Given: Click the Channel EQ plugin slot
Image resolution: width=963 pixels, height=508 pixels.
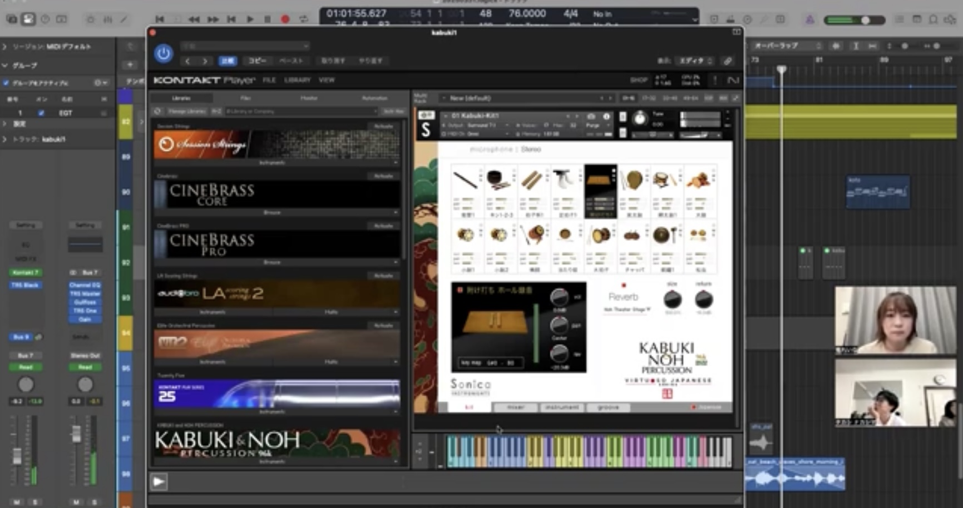Looking at the screenshot, I should (85, 285).
